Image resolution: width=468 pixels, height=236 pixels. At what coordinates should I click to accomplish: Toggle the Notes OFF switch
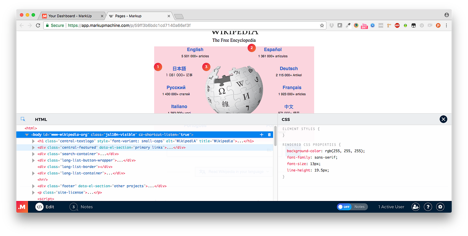click(x=352, y=207)
